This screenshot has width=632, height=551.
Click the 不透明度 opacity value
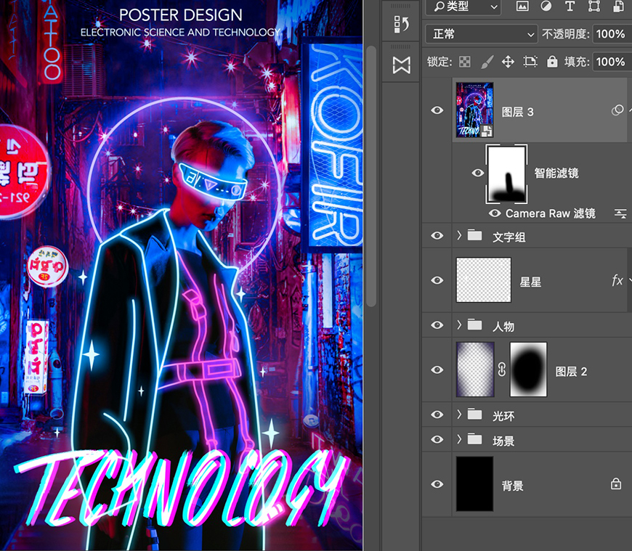tap(611, 33)
